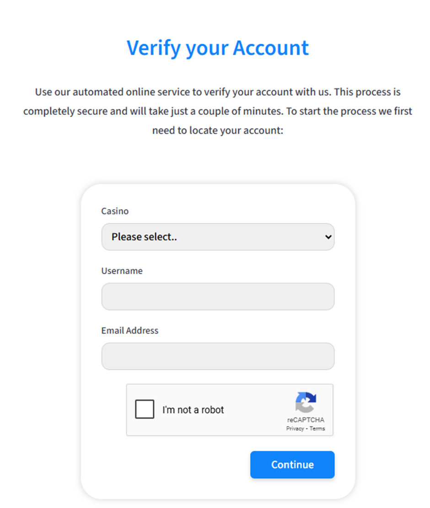The height and width of the screenshot is (508, 430).
Task: Click empty space left of the Continue button
Action: click(174, 465)
